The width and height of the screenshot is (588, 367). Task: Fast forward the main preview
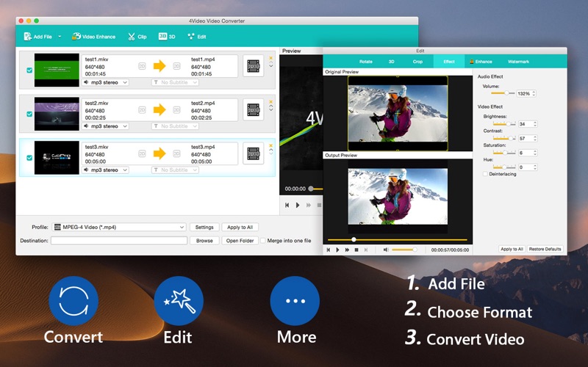(x=309, y=205)
